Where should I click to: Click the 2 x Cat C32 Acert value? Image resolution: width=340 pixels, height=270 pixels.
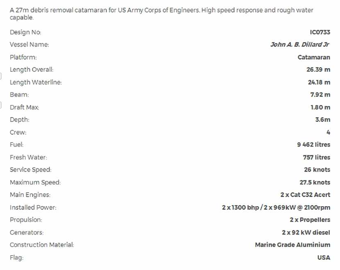pyautogui.click(x=305, y=195)
